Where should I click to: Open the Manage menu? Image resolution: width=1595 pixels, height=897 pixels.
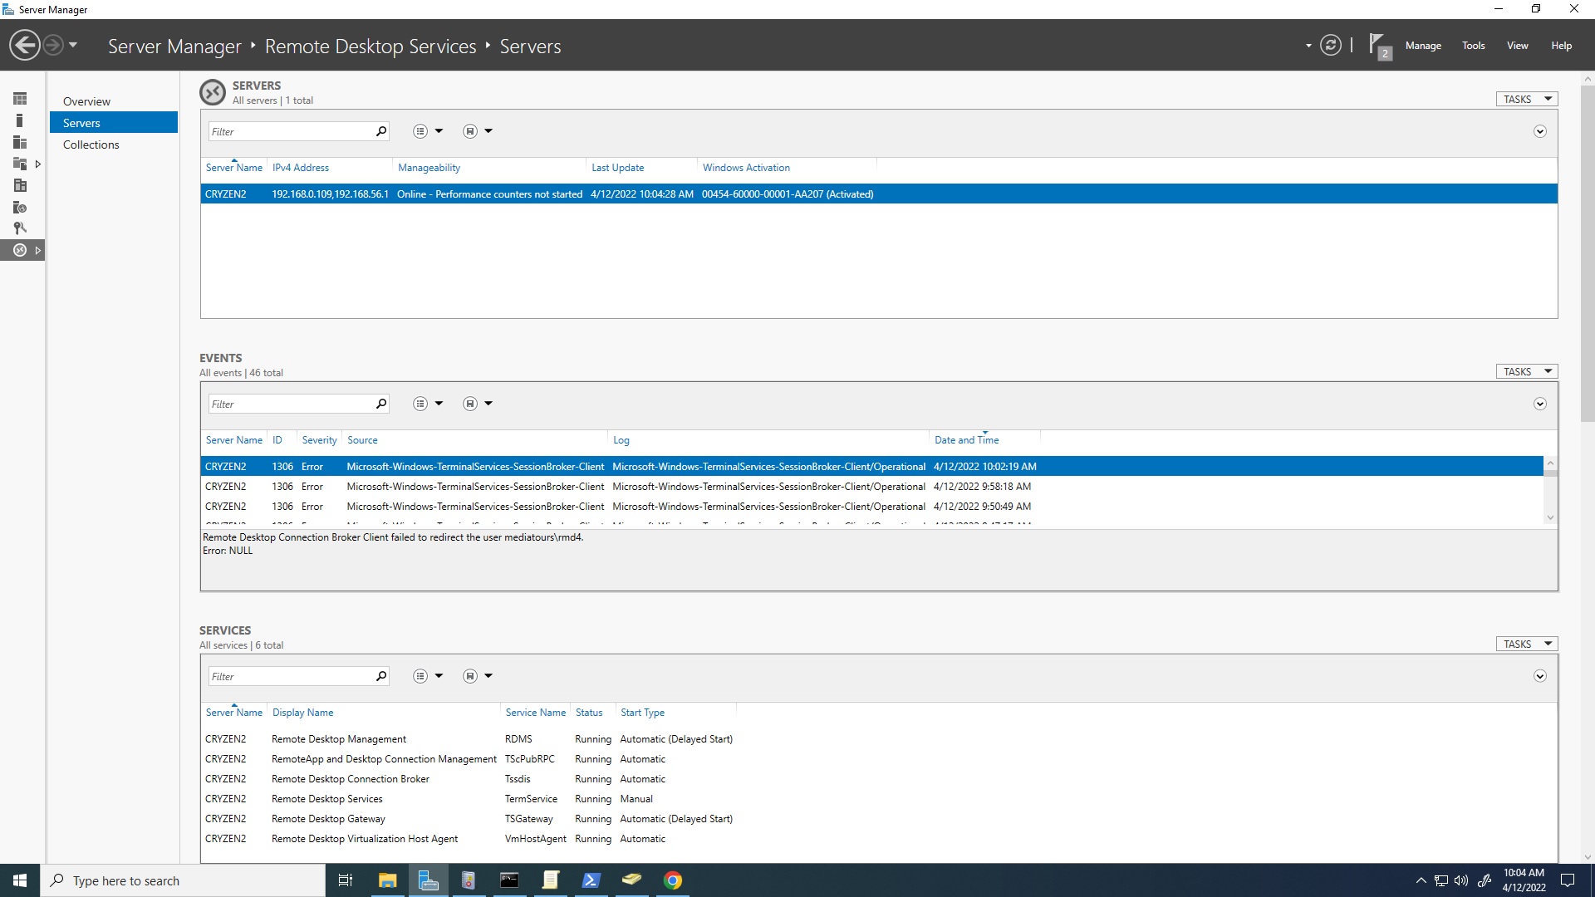[x=1422, y=46]
